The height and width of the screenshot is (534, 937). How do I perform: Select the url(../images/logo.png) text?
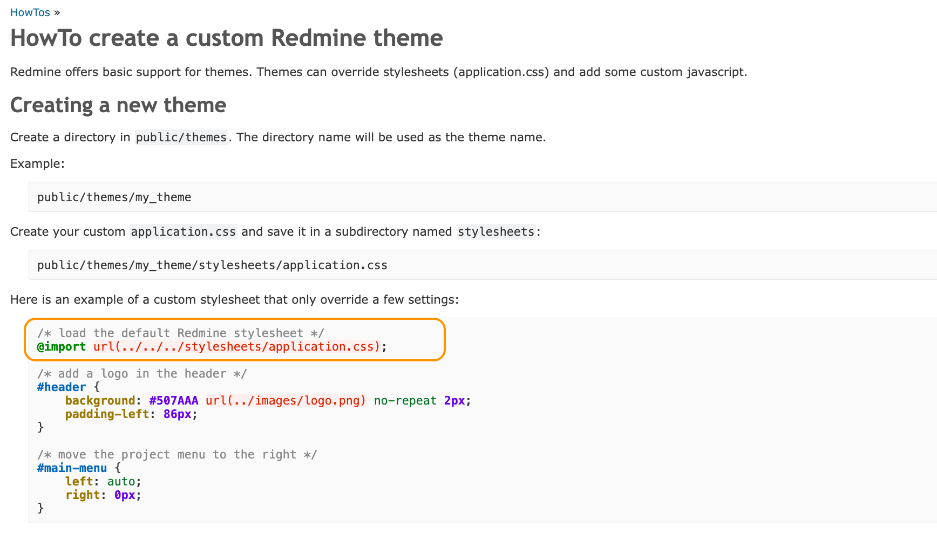[287, 400]
